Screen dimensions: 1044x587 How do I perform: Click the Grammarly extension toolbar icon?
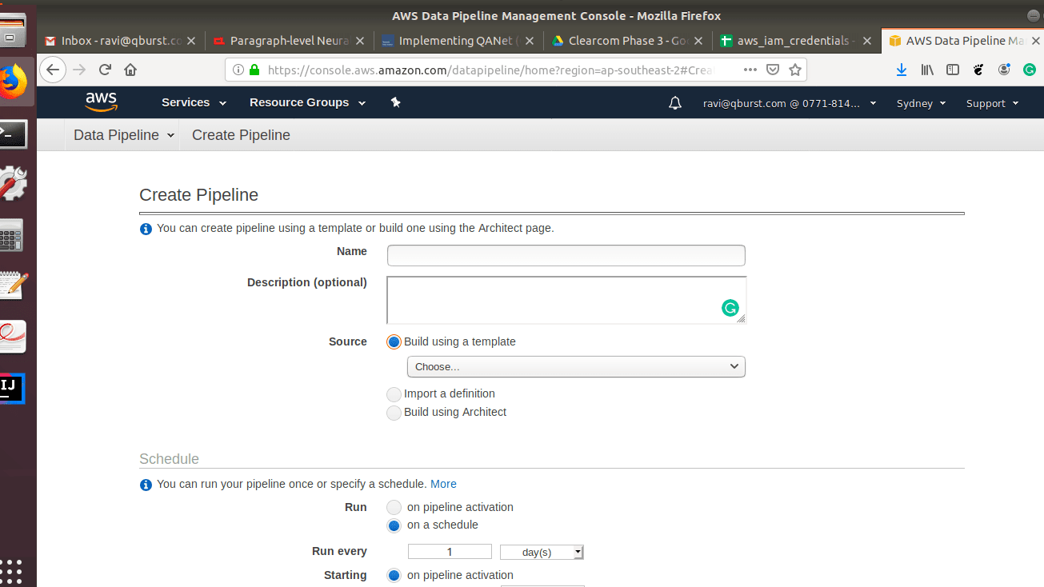coord(1030,70)
